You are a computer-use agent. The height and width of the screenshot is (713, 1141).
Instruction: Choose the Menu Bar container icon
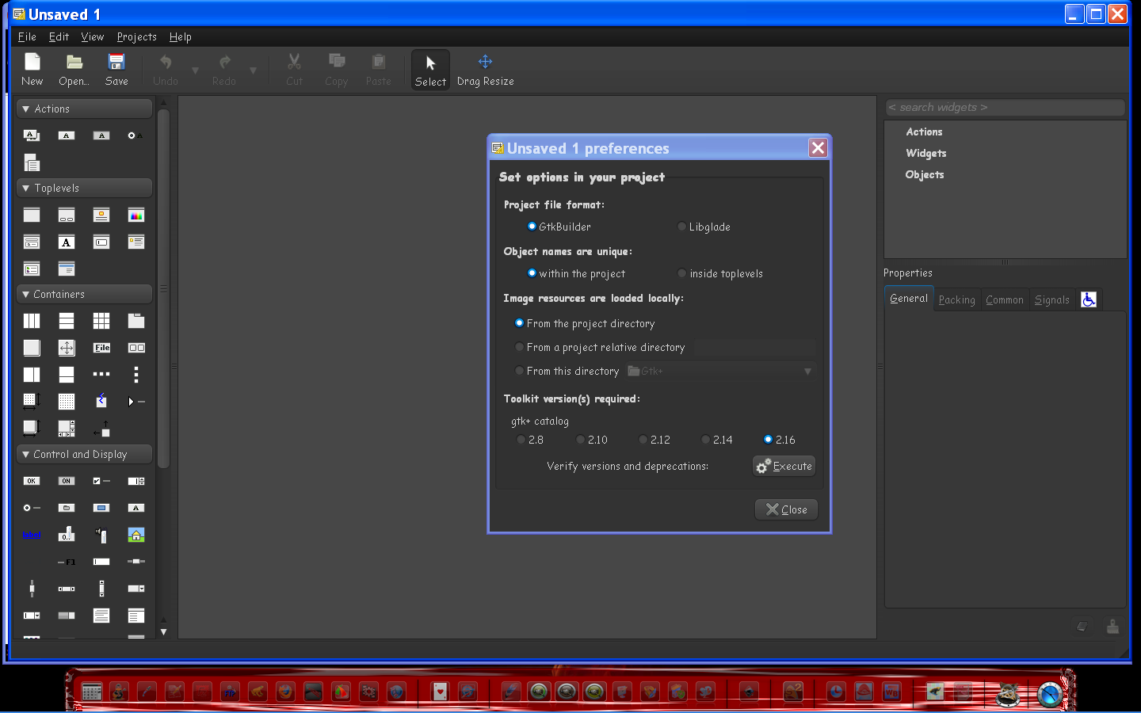[101, 348]
